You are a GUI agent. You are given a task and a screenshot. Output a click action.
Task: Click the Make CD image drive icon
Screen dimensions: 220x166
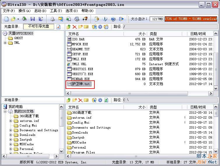click(52, 19)
